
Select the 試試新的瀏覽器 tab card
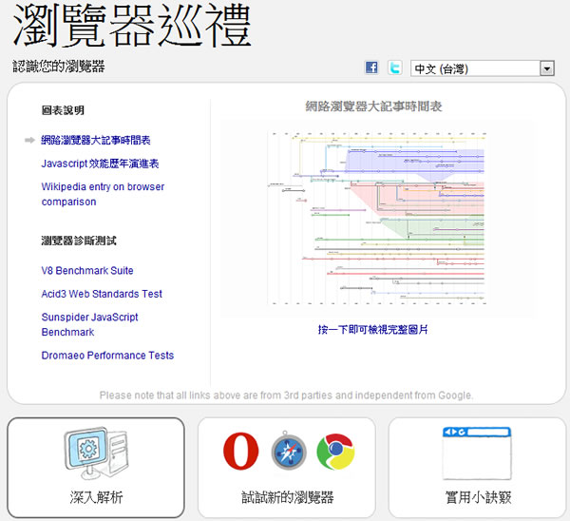click(x=287, y=468)
